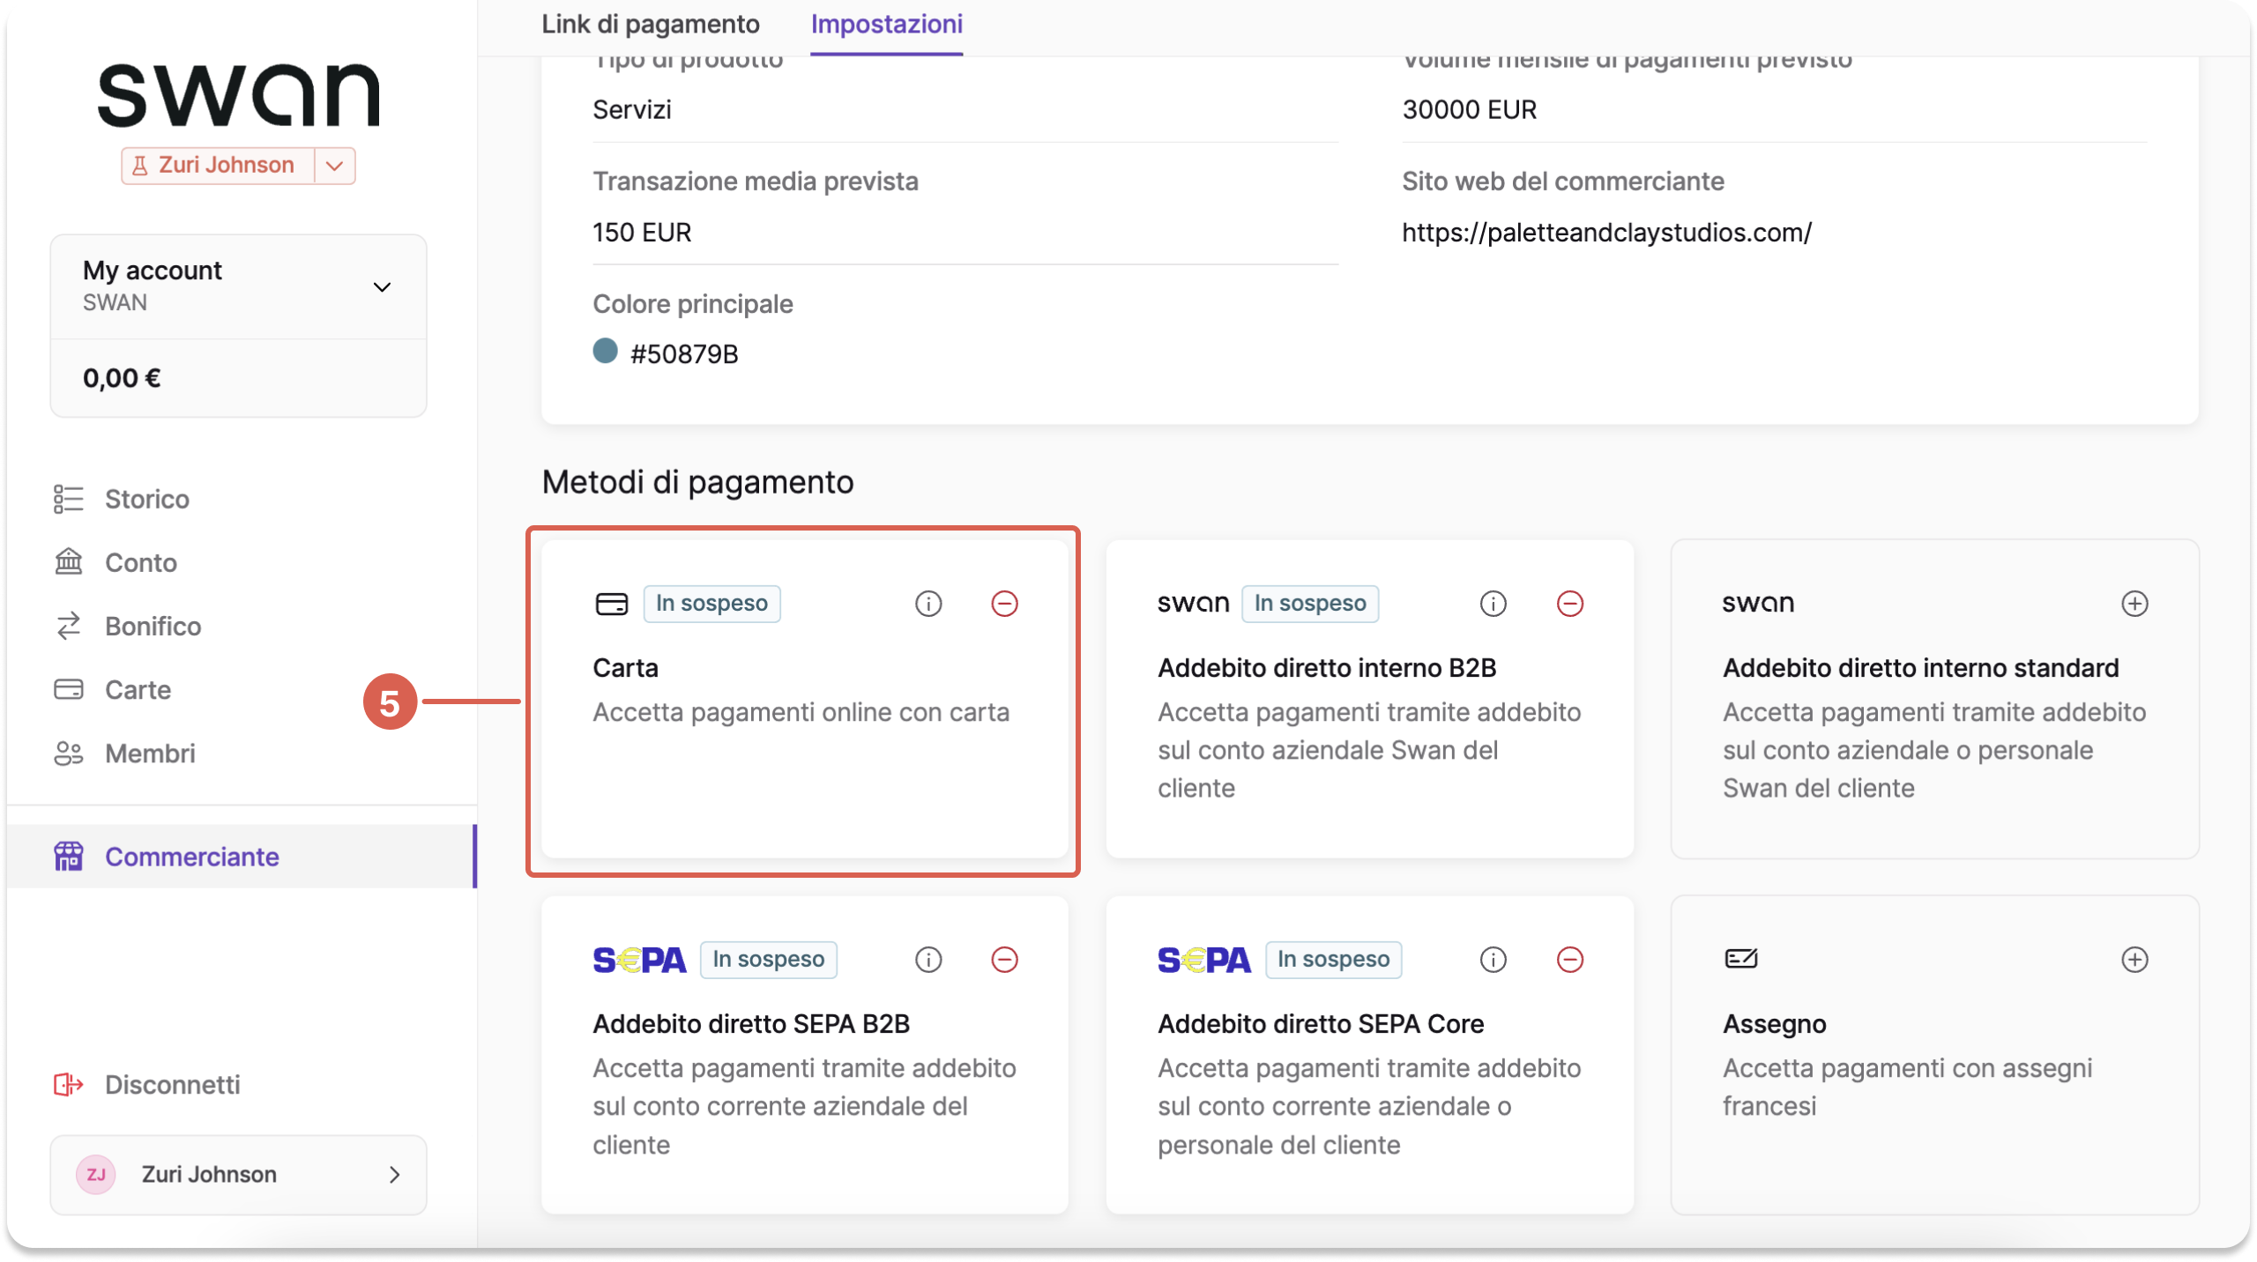Remove Addebito diretto interno B2B method
This screenshot has height=1262, width=2257.
[1569, 604]
